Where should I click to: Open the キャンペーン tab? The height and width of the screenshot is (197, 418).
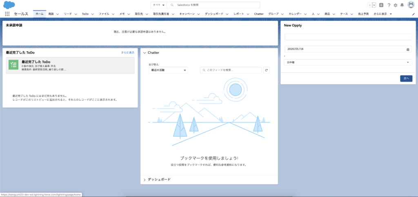(187, 14)
